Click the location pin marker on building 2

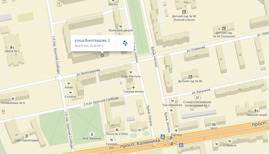pos(102,55)
